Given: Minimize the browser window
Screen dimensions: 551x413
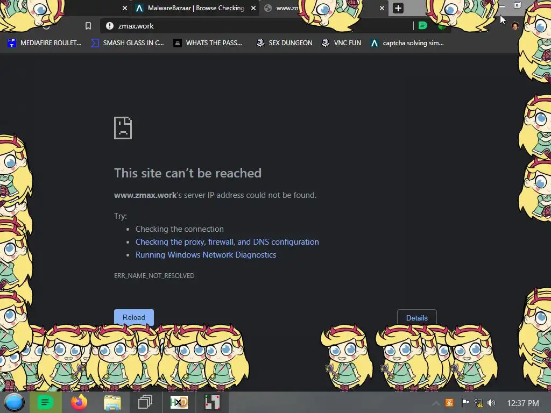Looking at the screenshot, I should pos(502,6).
